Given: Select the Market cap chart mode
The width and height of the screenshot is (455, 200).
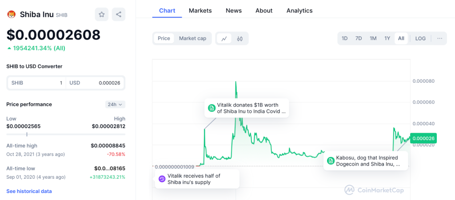Looking at the screenshot, I should tap(193, 38).
